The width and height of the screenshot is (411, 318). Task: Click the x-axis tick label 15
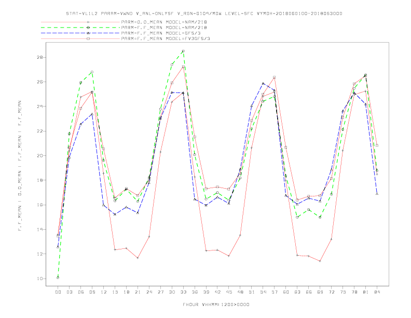[x=115, y=292]
